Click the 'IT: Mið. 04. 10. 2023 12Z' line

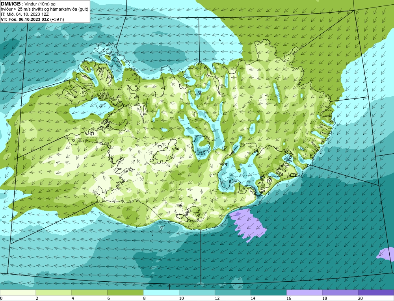tap(24, 14)
